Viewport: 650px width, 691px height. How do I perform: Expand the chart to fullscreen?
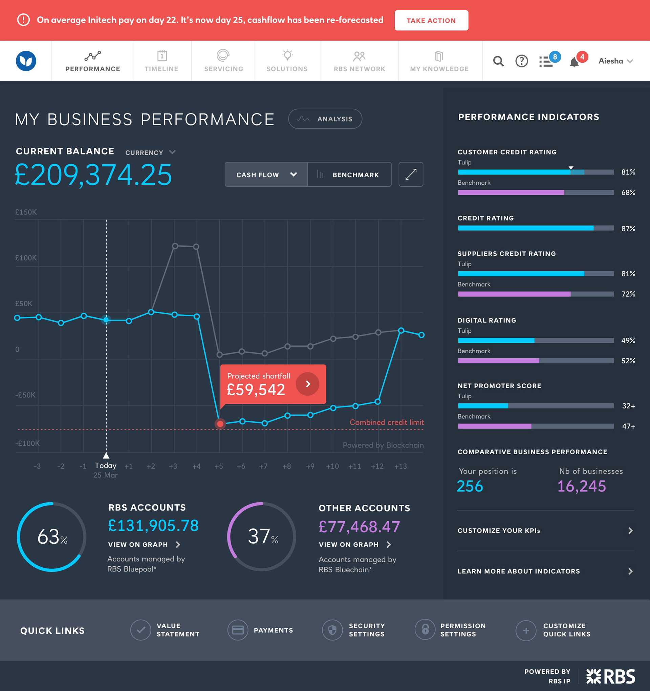[x=411, y=174]
